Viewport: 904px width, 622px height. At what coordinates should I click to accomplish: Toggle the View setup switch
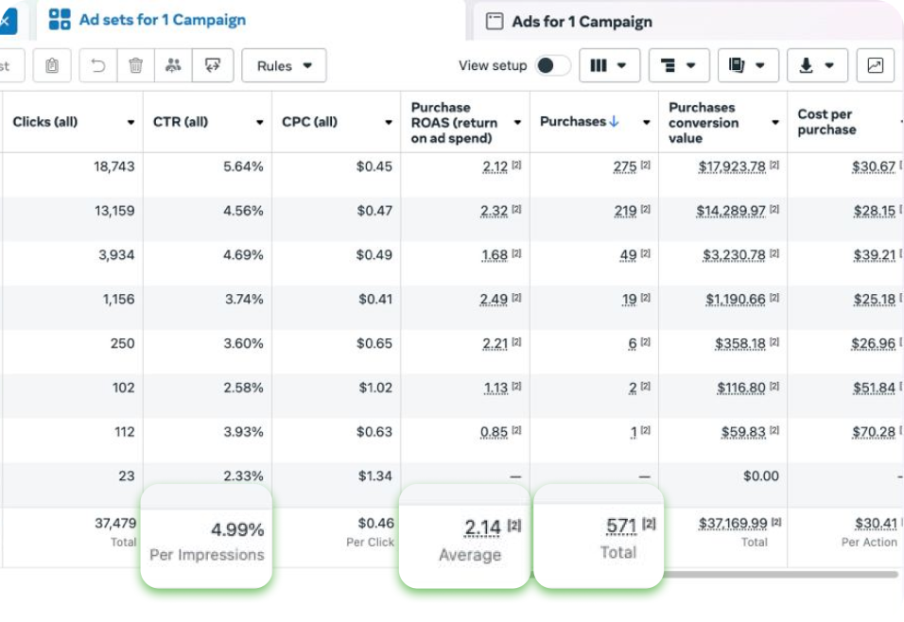[552, 65]
